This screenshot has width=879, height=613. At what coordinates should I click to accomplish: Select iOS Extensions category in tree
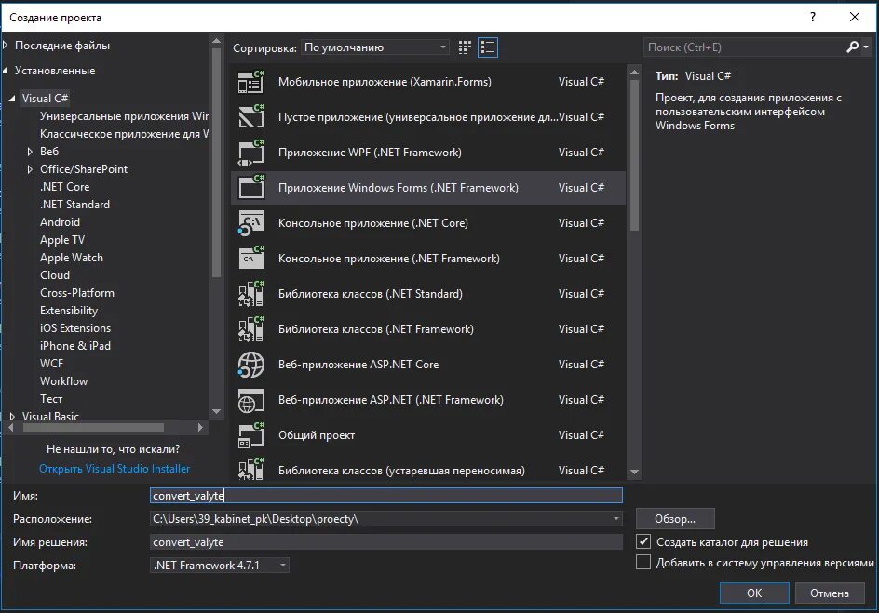click(75, 328)
